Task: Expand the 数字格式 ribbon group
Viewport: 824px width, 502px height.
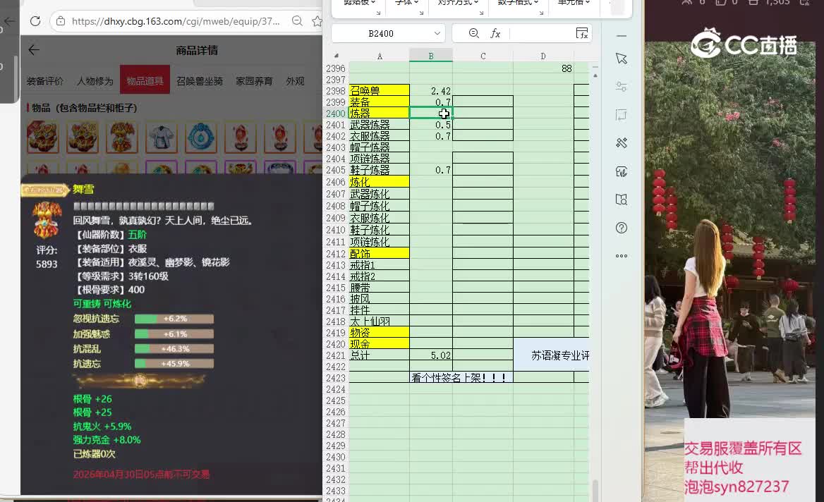Action: pyautogui.click(x=518, y=3)
